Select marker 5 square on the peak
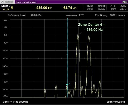The width and height of the screenshot is (128, 105). tap(78, 35)
